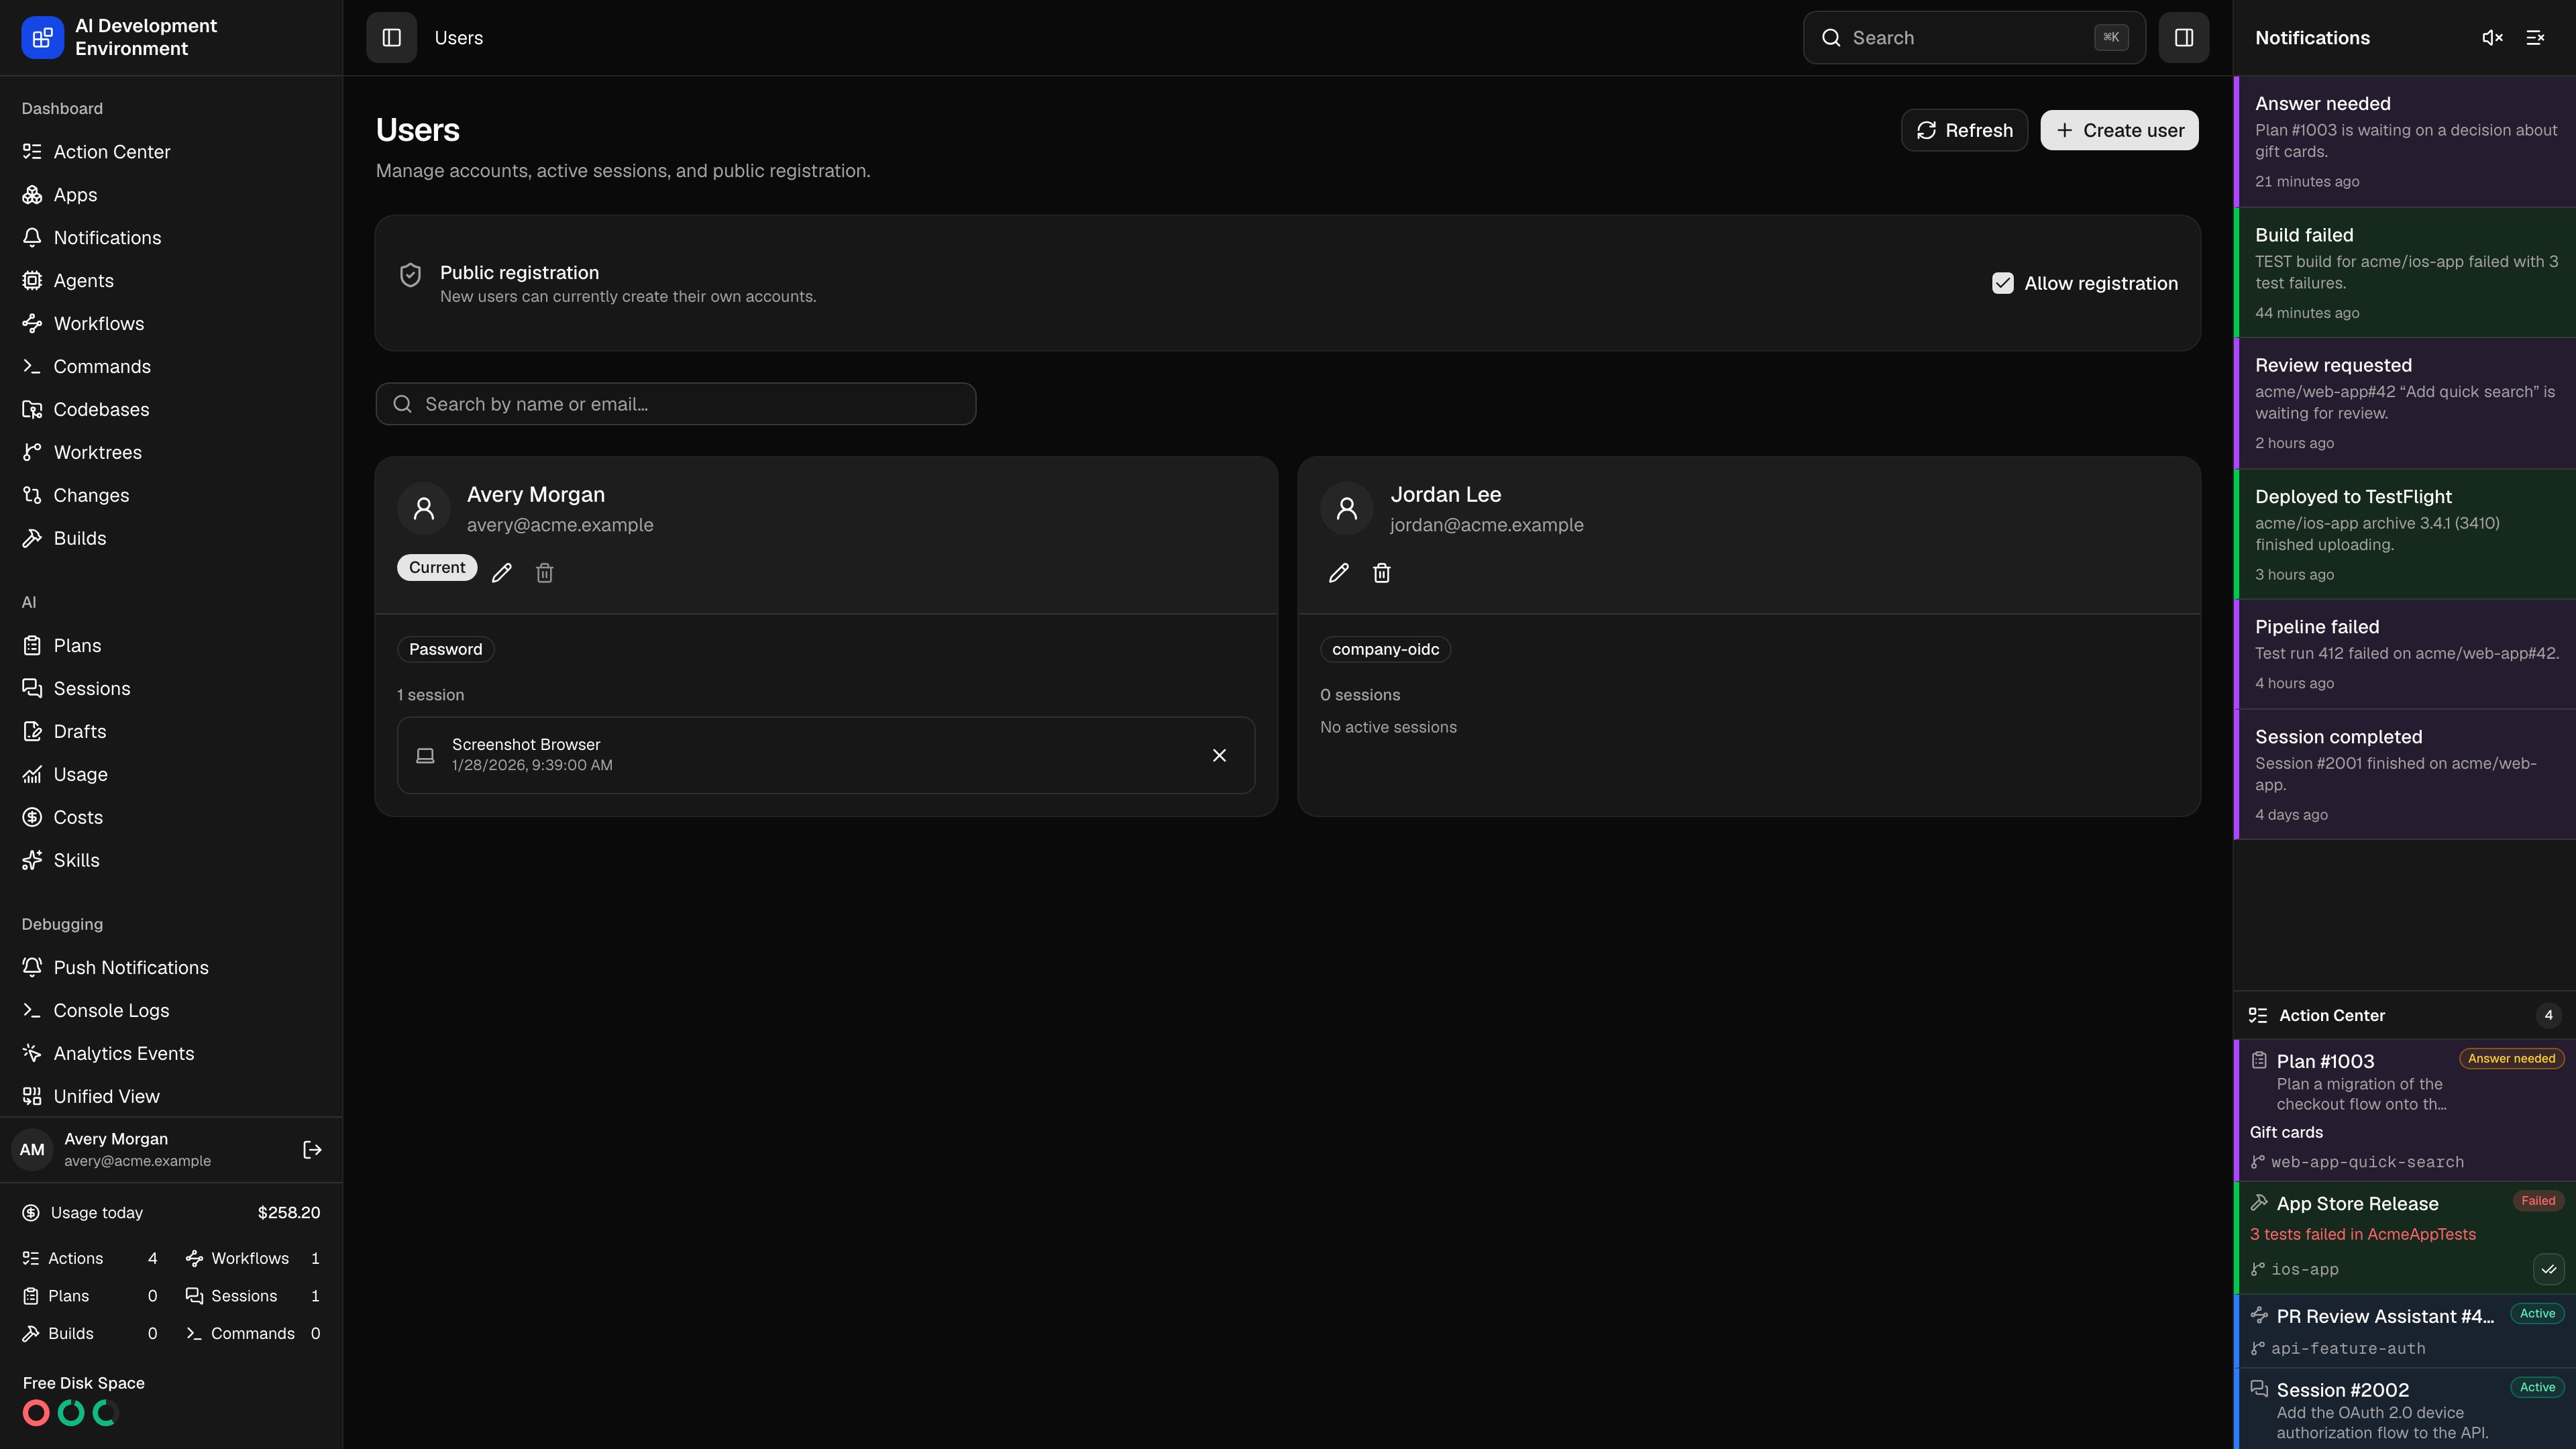Click the Search by name or email field

pos(676,404)
